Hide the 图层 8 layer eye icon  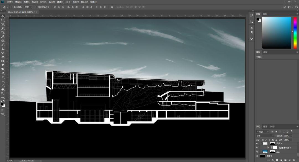257,143
